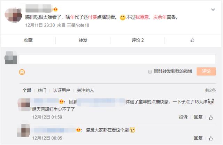The width and height of the screenshot is (223, 145).
Task: Switch to the 热门 comments filter
Action: [42, 90]
